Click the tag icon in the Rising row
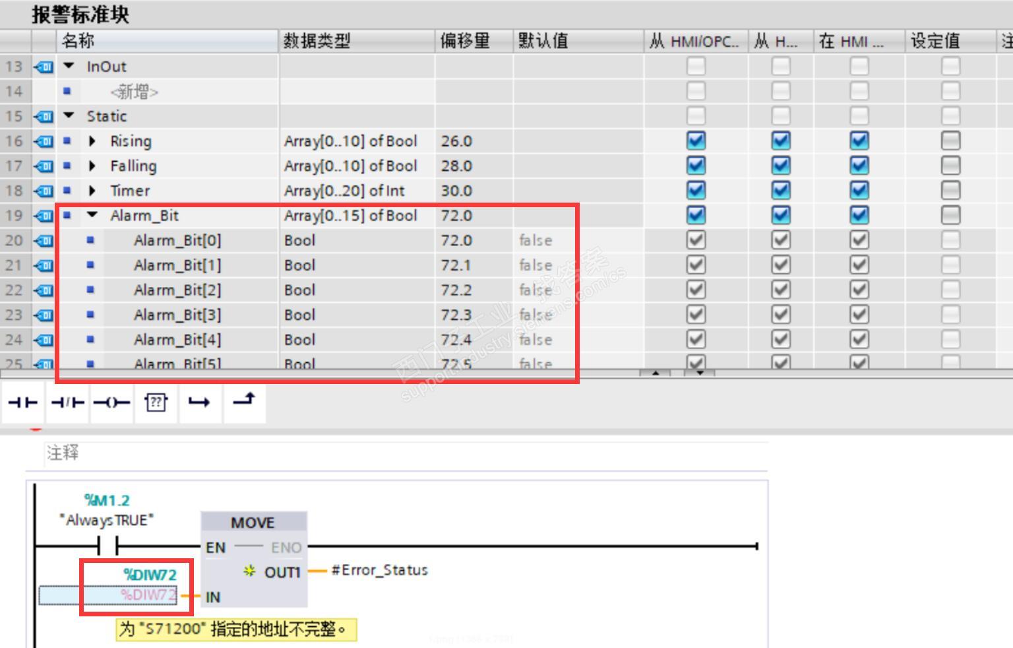This screenshot has width=1013, height=648. click(44, 141)
